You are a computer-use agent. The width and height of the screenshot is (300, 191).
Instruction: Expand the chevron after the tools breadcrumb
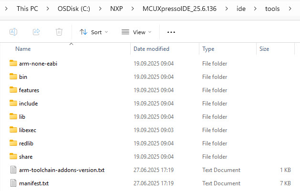[x=289, y=9]
